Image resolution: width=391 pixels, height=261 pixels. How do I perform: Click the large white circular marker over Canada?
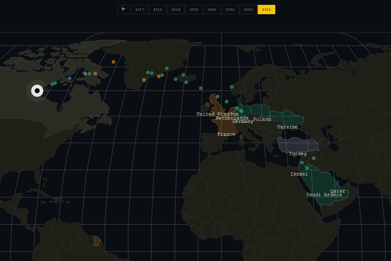[37, 90]
